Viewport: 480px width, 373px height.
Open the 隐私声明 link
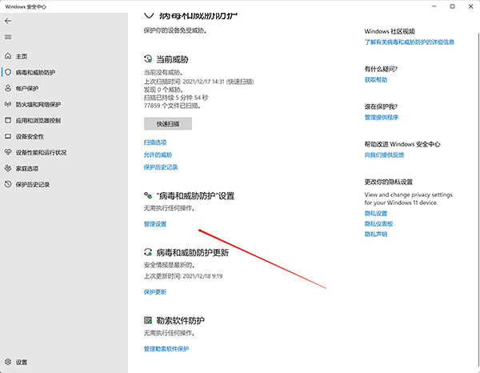pos(376,235)
